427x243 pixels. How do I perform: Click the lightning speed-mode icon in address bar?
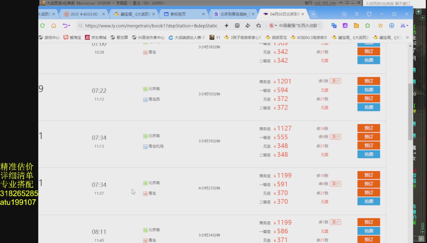tap(226, 26)
